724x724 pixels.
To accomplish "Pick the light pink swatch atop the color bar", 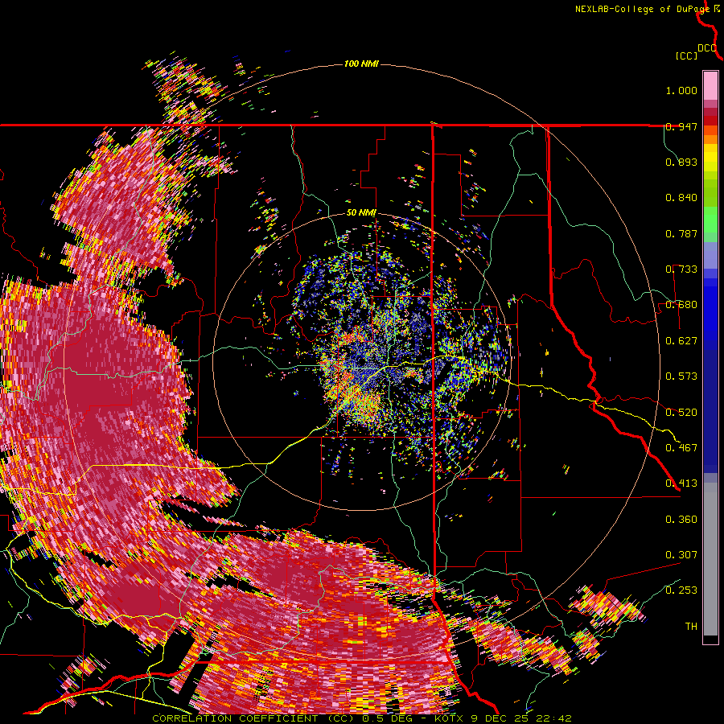I will 710,85.
